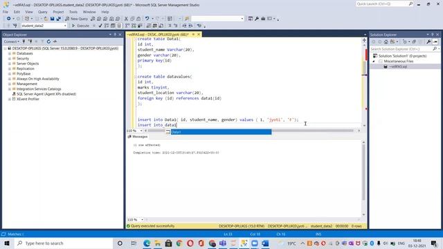Expand the Management node
This screenshot has width=443, height=249.
(x=10, y=84)
